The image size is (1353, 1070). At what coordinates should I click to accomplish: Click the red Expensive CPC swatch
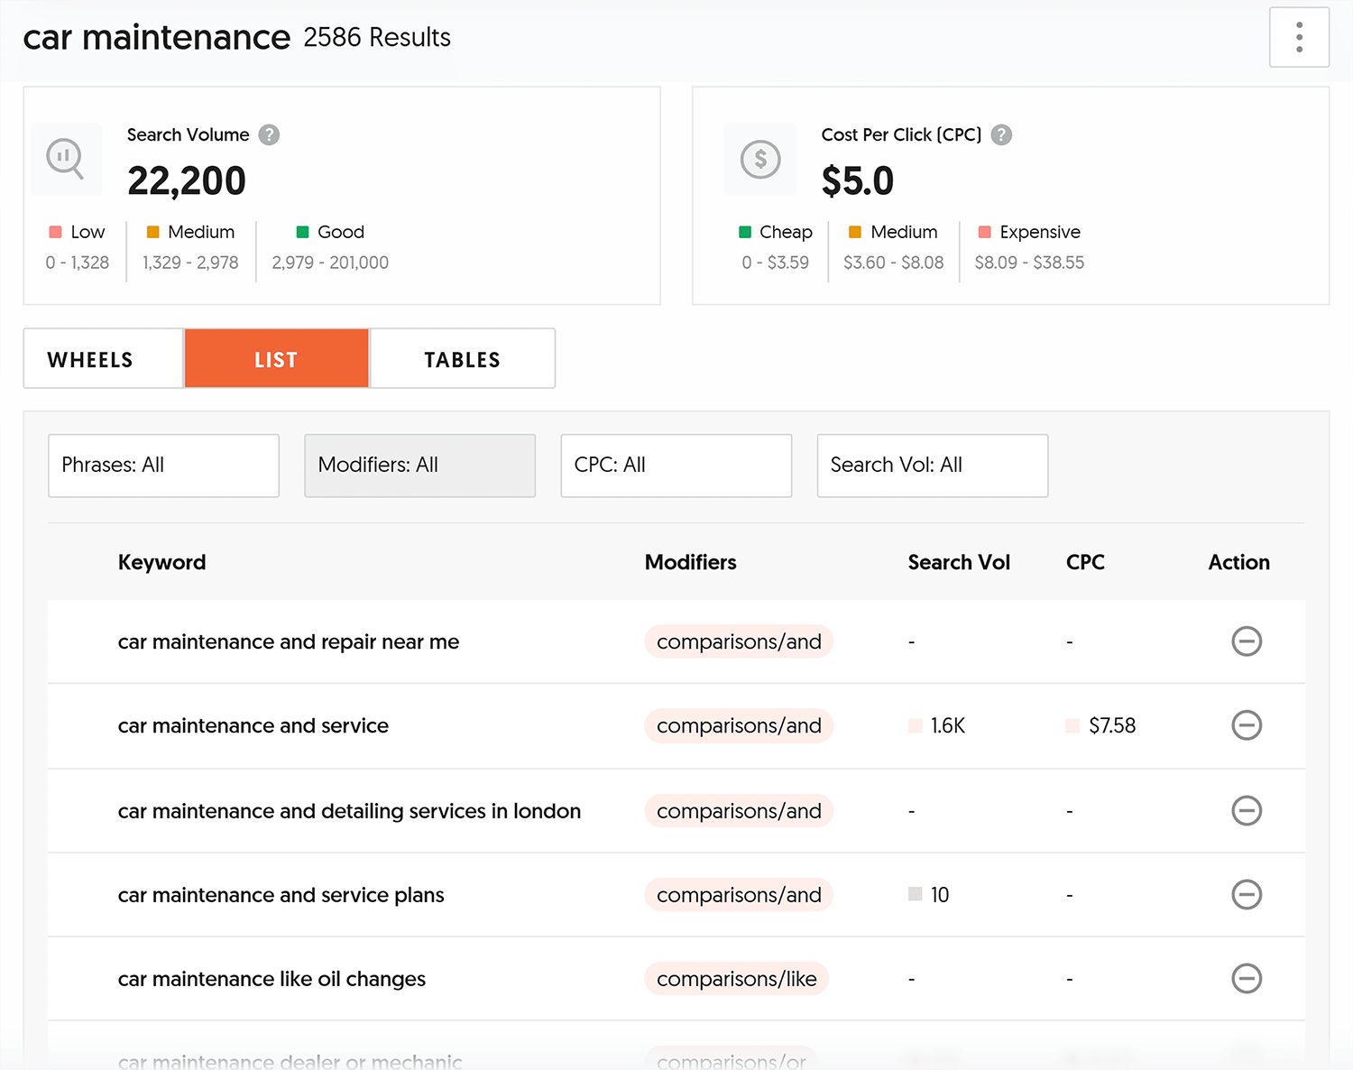point(985,232)
